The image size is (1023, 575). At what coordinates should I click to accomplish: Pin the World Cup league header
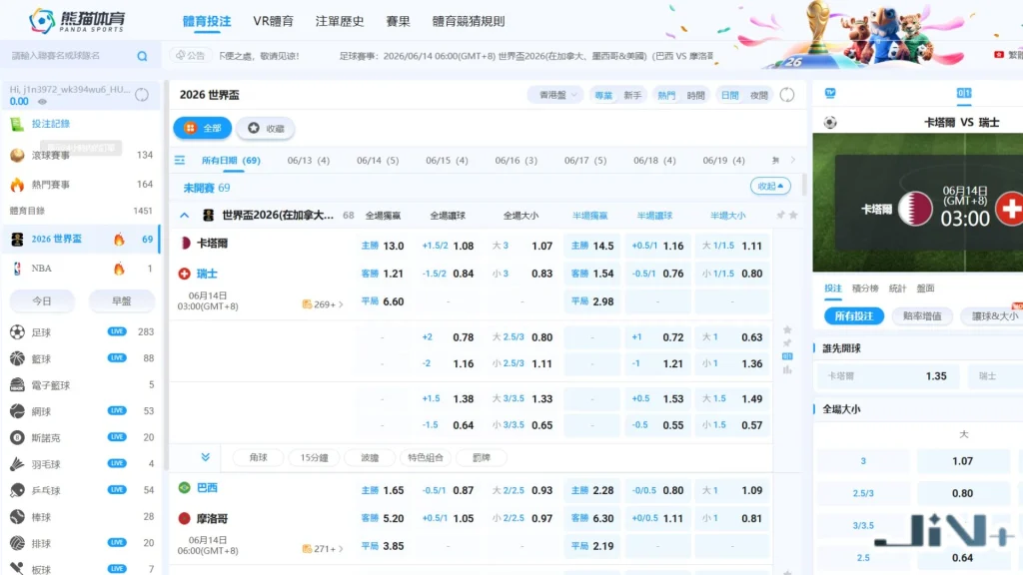pos(780,216)
